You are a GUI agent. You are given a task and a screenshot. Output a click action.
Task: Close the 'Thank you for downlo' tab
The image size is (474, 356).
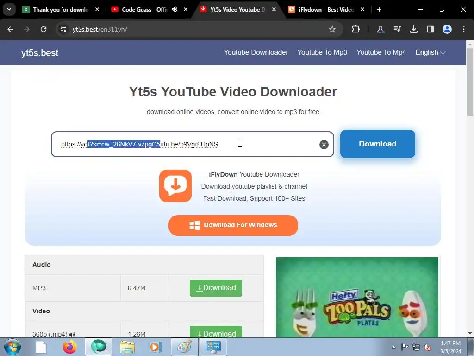tap(97, 9)
